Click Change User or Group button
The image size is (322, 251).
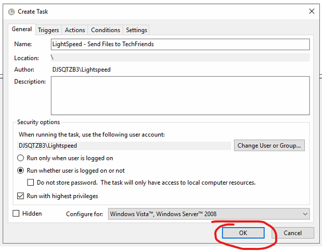pyautogui.click(x=269, y=146)
